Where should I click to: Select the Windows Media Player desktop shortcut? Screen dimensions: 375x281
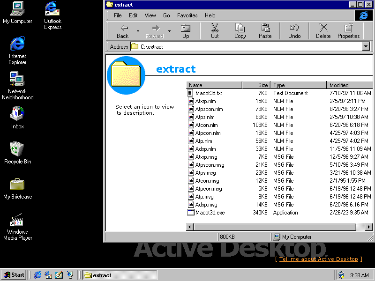tap(17, 227)
